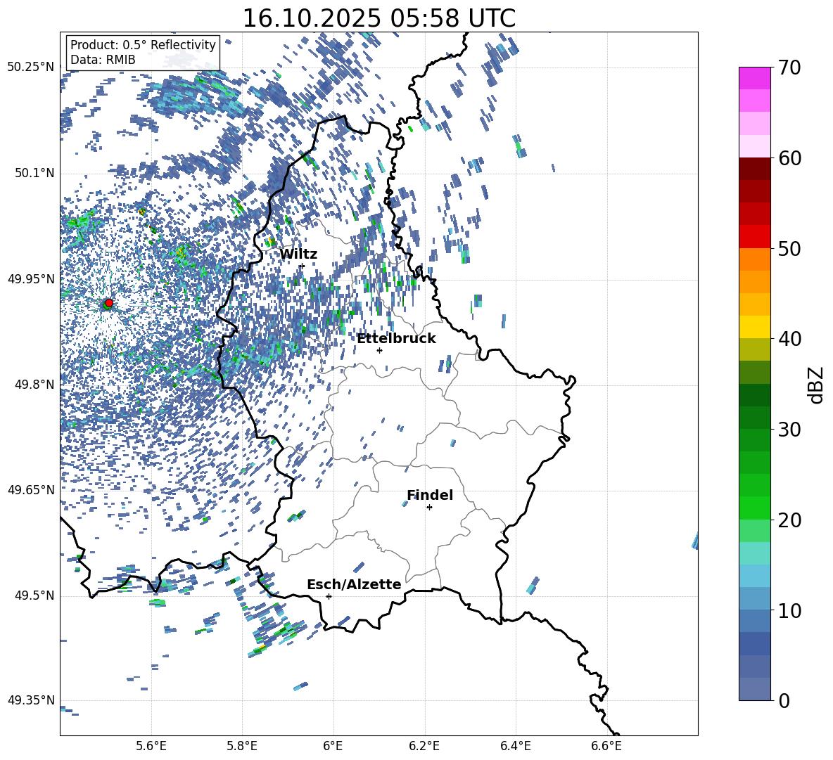Click the bright green 20 dBZ colorbar band

click(755, 508)
